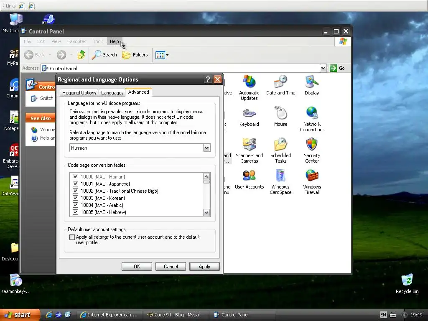Image resolution: width=428 pixels, height=321 pixels.
Task: Click the code page list scroll-up arrow
Action: [x=206, y=176]
